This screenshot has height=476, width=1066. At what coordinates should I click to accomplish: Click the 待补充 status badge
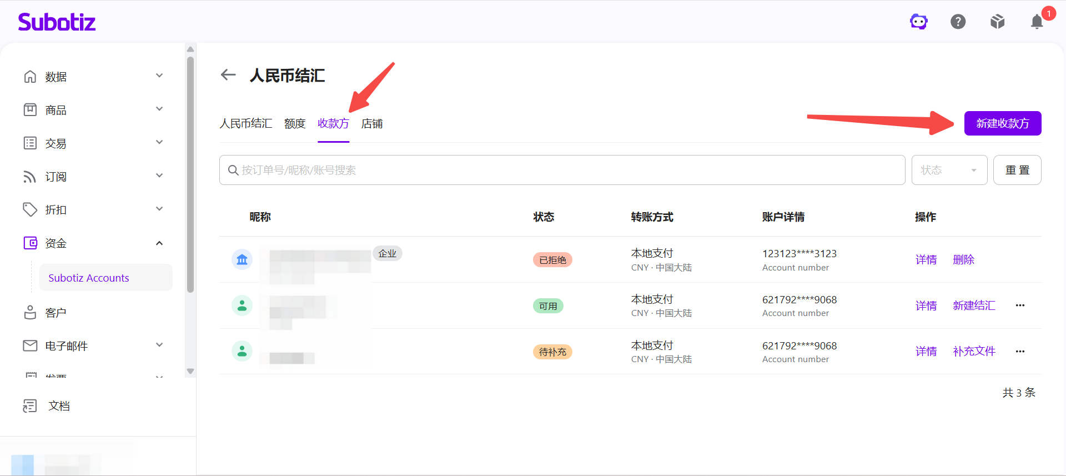pyautogui.click(x=552, y=352)
